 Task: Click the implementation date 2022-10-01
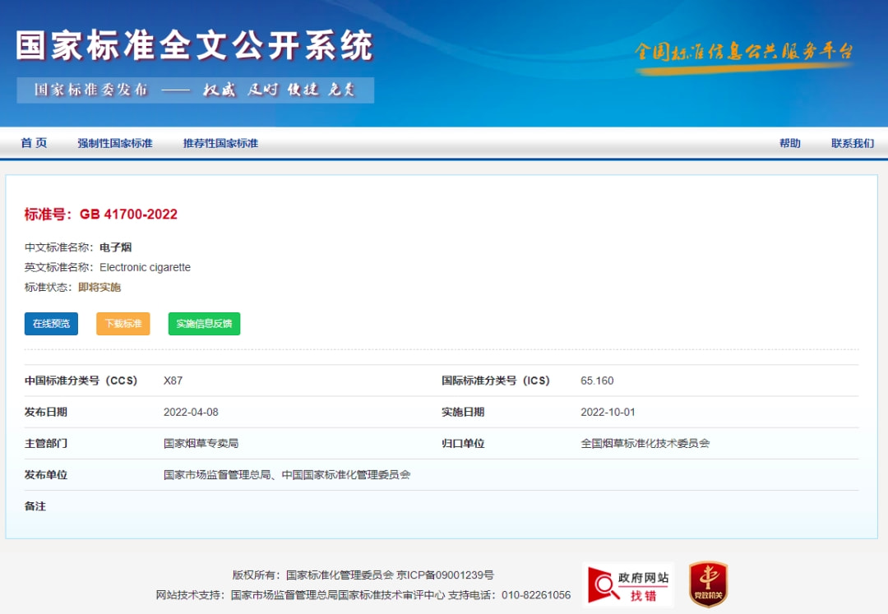[x=608, y=412]
